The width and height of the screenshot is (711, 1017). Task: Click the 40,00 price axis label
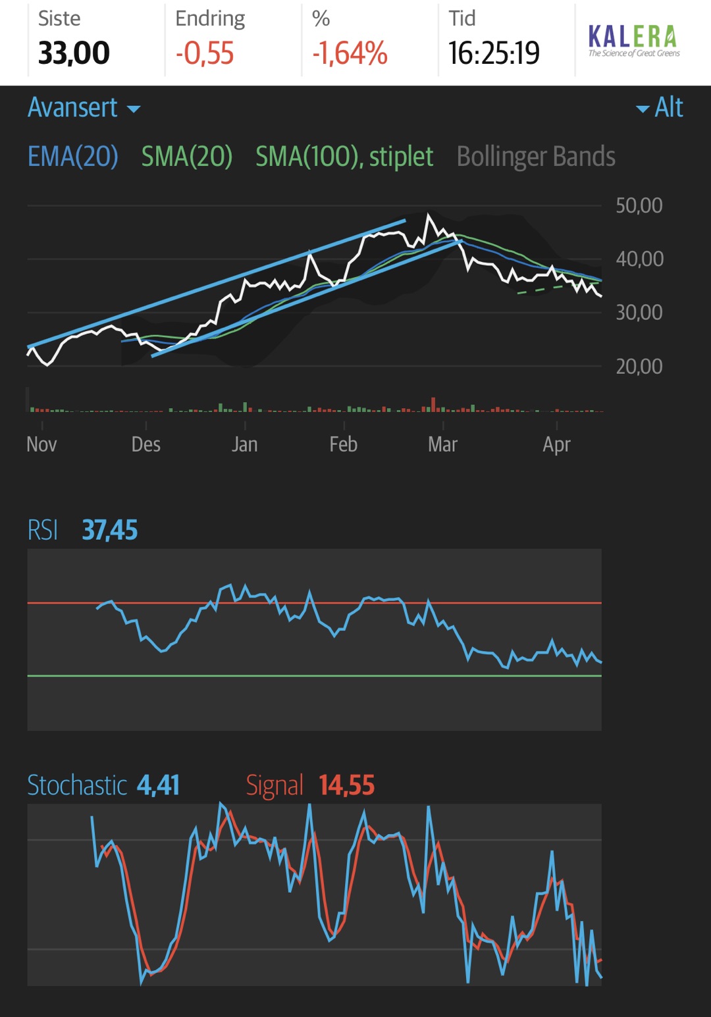tap(639, 259)
